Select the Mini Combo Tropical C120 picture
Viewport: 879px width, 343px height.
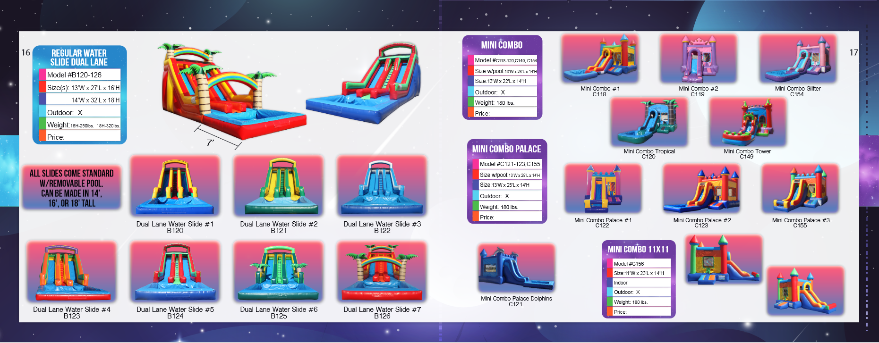(x=649, y=122)
